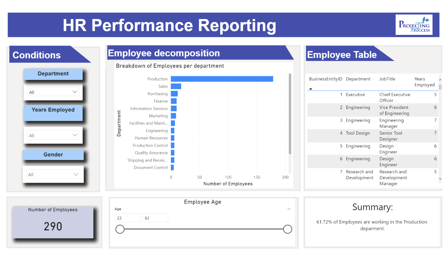
Task: Click the Number of Employees card showing 290
Action: coord(53,222)
